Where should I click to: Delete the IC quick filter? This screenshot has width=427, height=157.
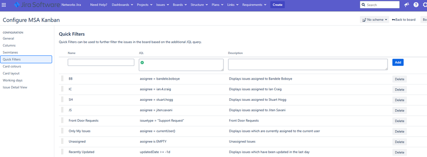coord(400,90)
